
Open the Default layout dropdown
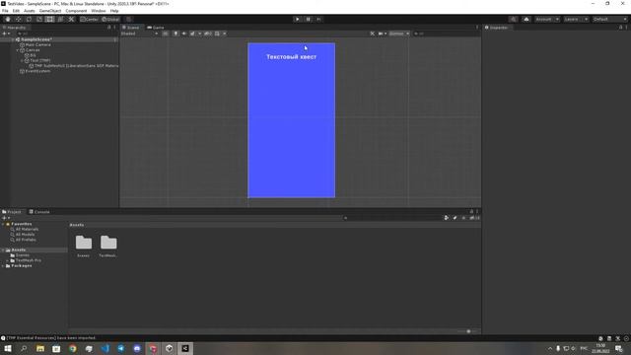coord(610,19)
